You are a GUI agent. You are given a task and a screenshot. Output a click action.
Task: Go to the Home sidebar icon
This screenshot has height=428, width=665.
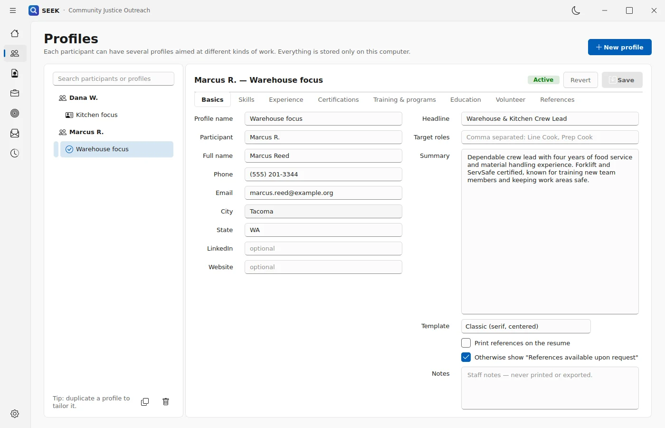pyautogui.click(x=15, y=33)
